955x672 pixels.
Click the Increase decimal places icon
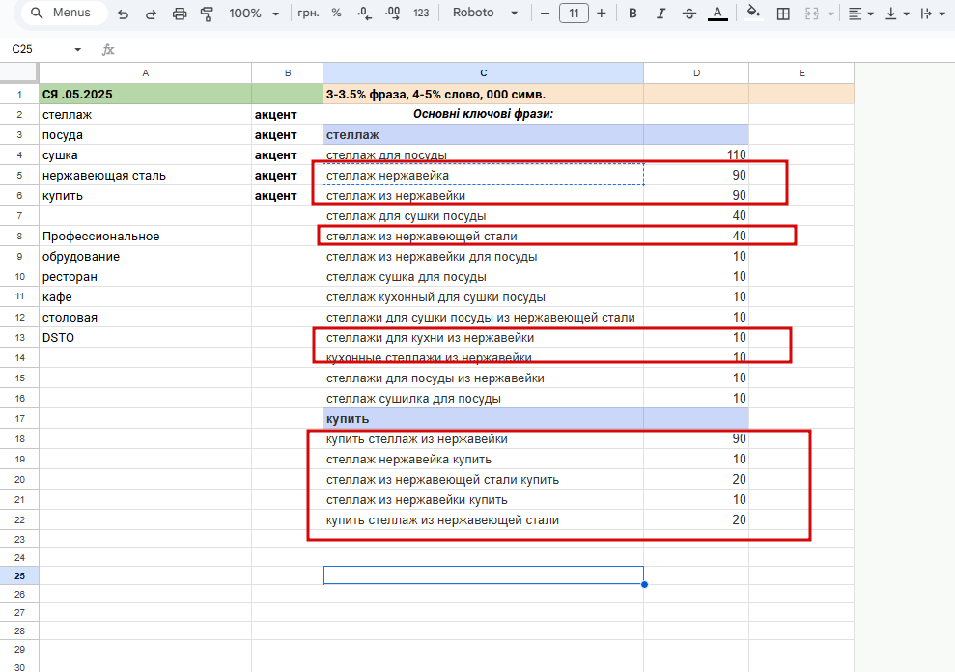coord(392,14)
